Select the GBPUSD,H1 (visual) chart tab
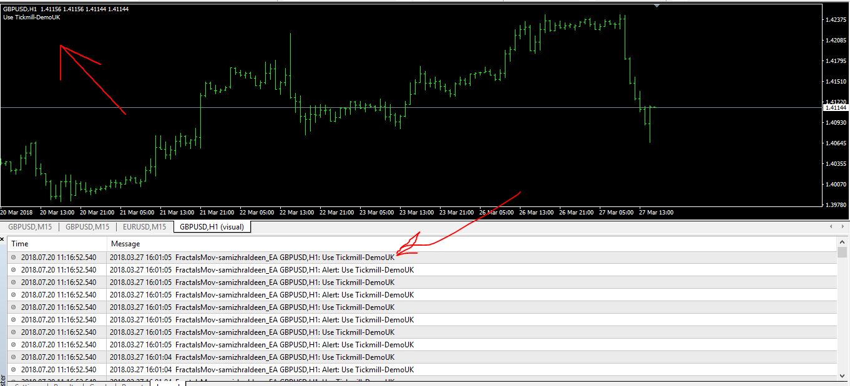Screen dimensions: 850x386 tap(212, 227)
